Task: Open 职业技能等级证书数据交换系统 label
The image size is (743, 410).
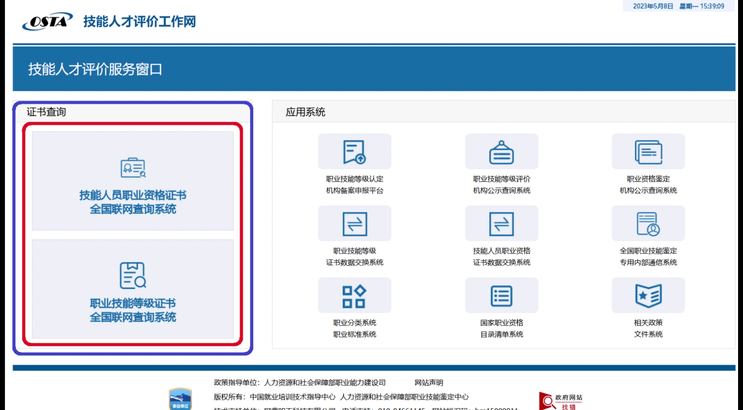Action: (354, 257)
